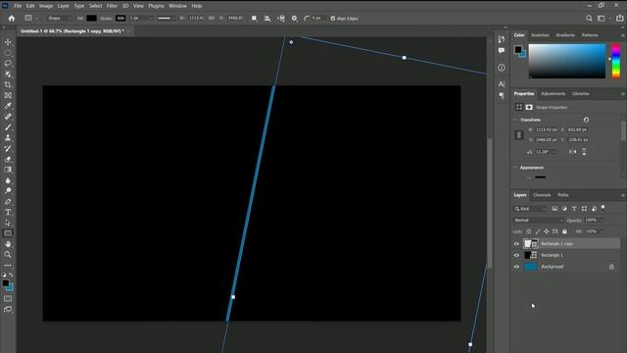This screenshot has height=353, width=627.
Task: Flip vertically in Transform section
Action: [x=584, y=152]
